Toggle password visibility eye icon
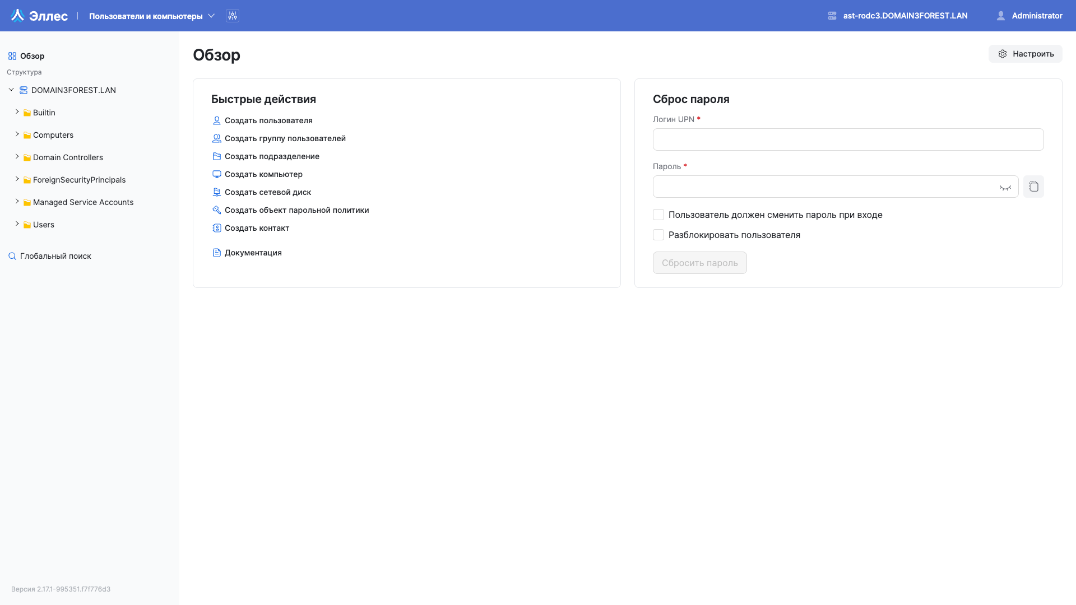The width and height of the screenshot is (1076, 605). [x=1005, y=187]
